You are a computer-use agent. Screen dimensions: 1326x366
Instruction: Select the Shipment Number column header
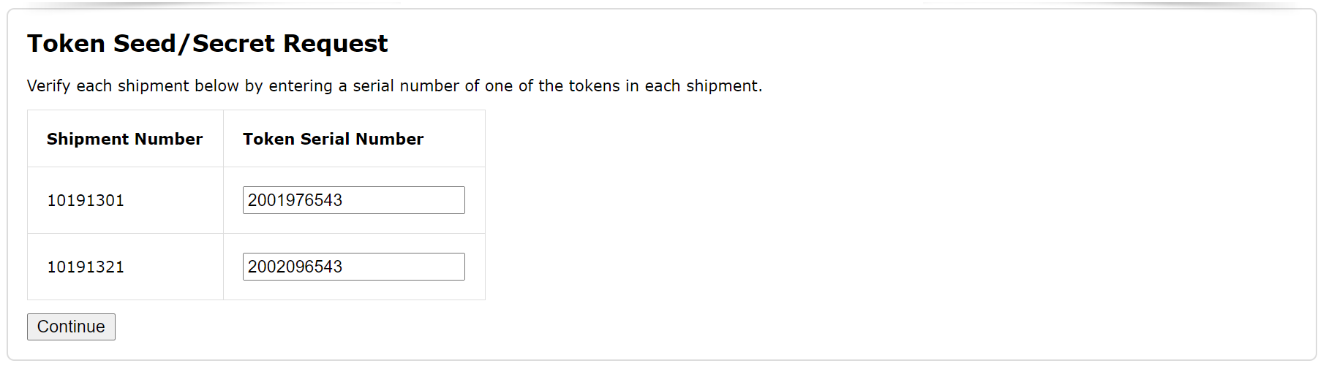(x=124, y=139)
